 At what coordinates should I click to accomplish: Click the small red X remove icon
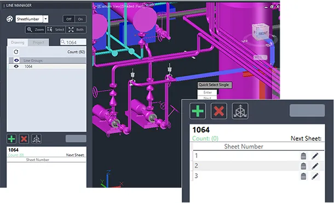coord(24,139)
